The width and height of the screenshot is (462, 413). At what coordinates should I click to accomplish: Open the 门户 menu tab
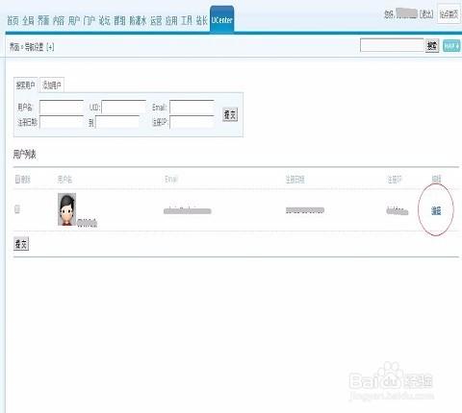pyautogui.click(x=90, y=21)
